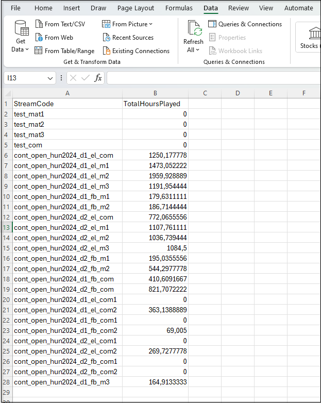Open the Page Layout tab
The width and height of the screenshot is (321, 403).
coord(136,8)
